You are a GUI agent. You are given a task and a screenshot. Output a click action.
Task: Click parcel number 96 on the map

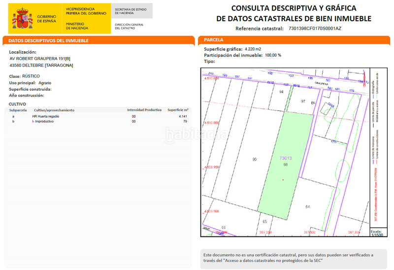tap(254, 159)
